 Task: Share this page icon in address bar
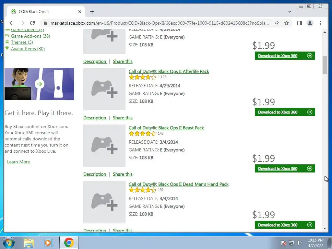[x=276, y=23]
